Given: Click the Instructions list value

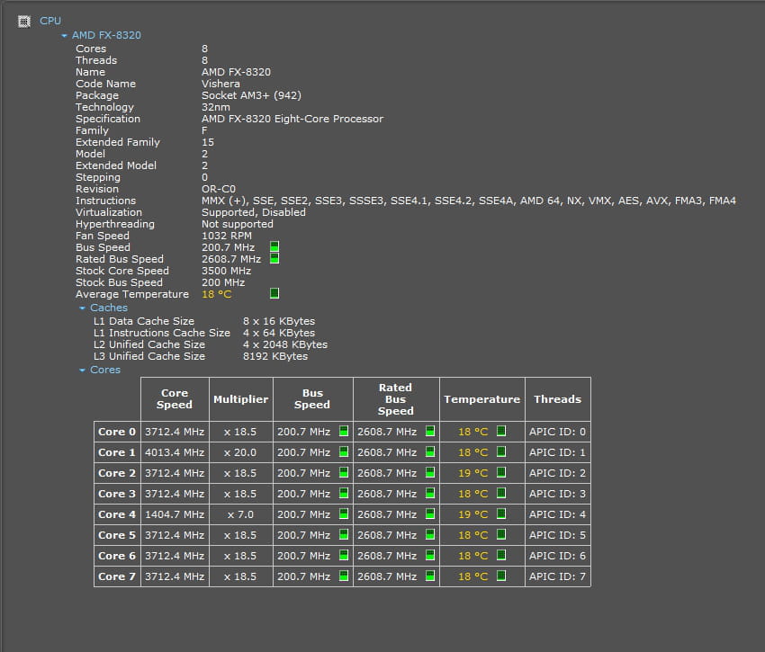Looking at the screenshot, I should (x=469, y=201).
